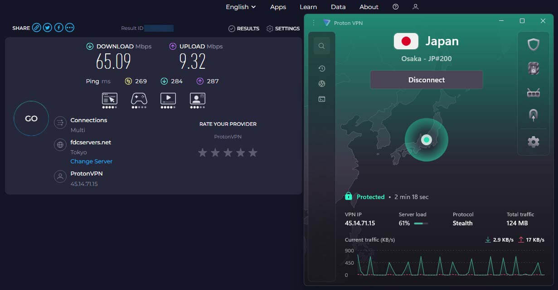Click the current traffic graph

coord(451,263)
